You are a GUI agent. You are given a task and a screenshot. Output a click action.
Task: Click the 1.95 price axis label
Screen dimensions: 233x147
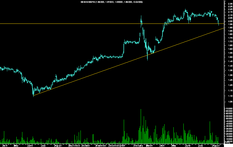coord(230,24)
